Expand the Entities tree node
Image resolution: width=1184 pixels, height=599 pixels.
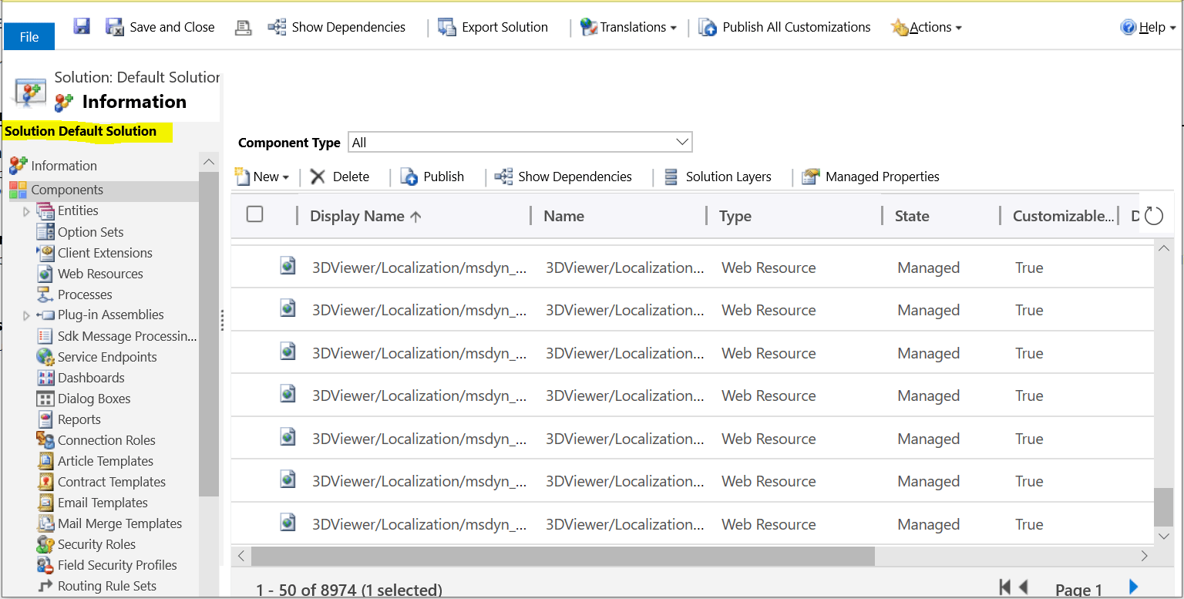(x=26, y=211)
